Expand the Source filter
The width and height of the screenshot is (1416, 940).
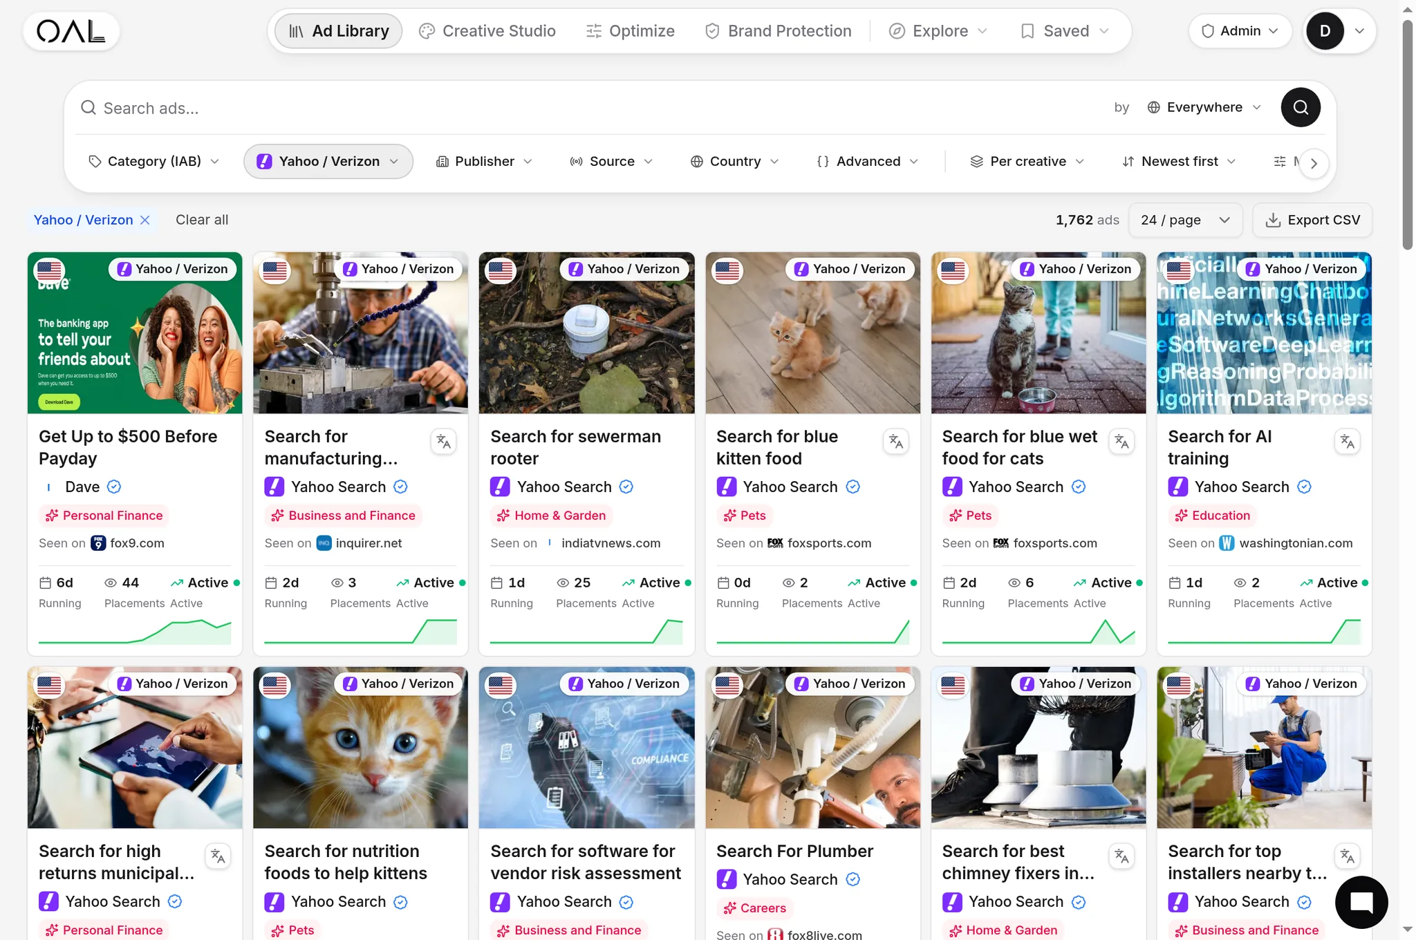(611, 161)
